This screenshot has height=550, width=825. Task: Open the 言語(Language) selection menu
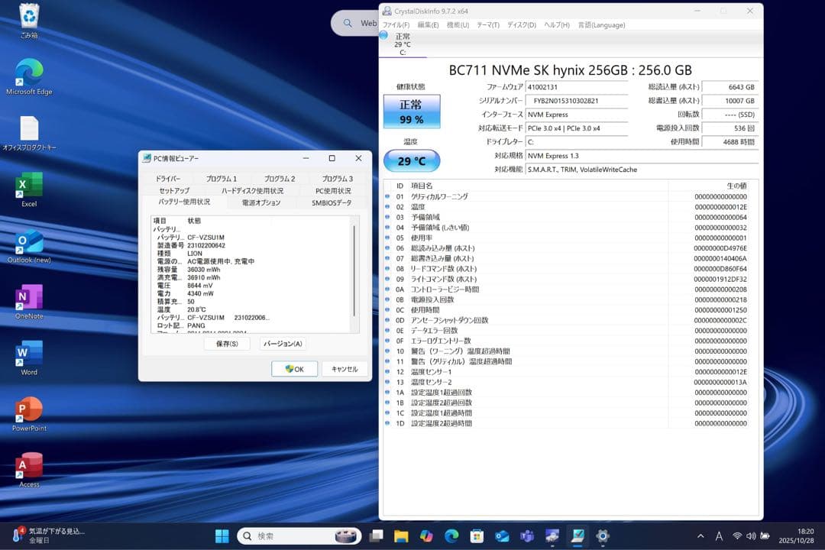(x=602, y=24)
